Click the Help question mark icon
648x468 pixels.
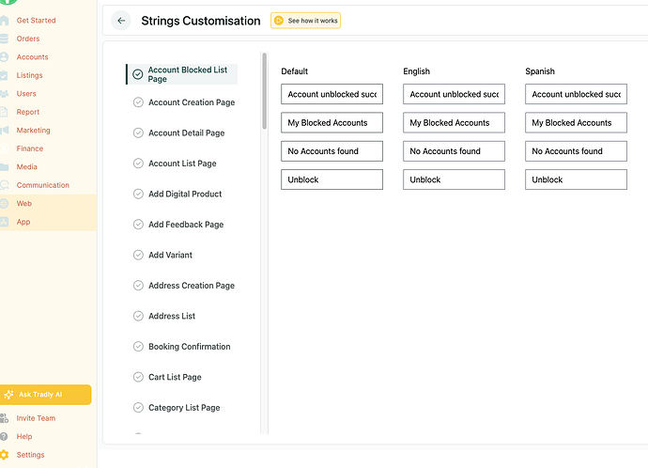pyautogui.click(x=4, y=437)
